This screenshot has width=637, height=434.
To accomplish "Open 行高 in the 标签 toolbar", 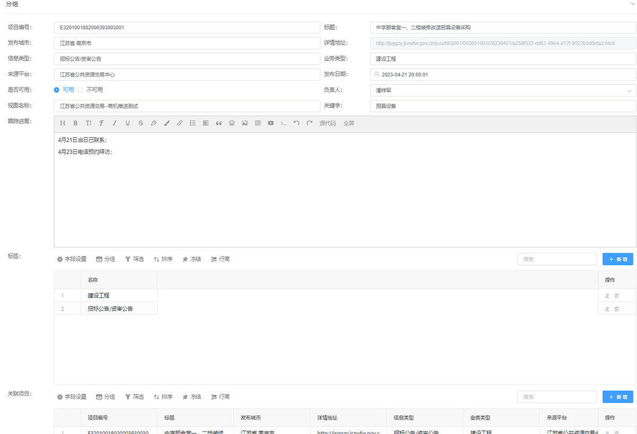I will [220, 259].
